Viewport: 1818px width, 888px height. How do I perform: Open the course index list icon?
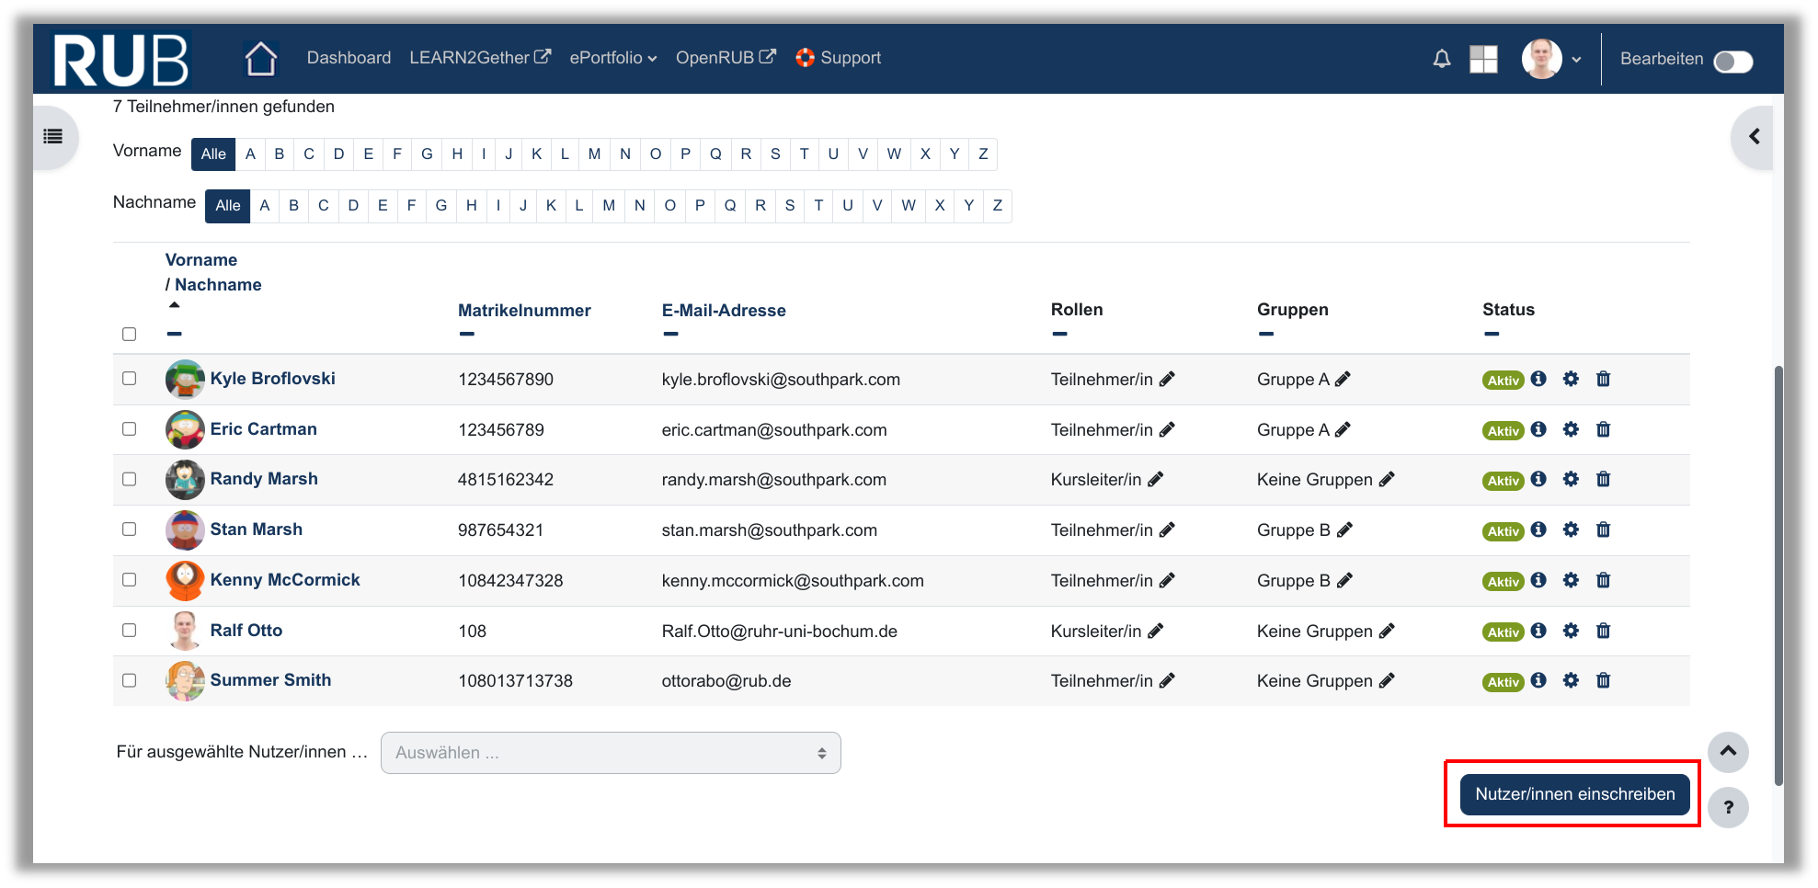[53, 137]
